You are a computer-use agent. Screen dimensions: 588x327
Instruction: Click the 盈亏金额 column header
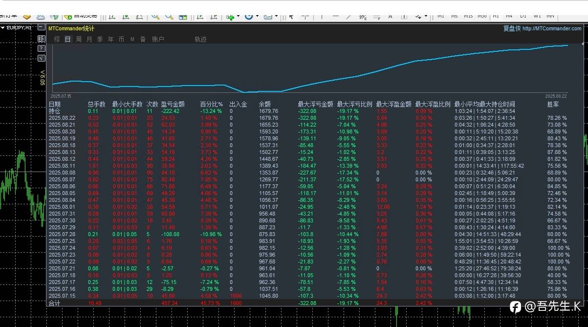[173, 104]
